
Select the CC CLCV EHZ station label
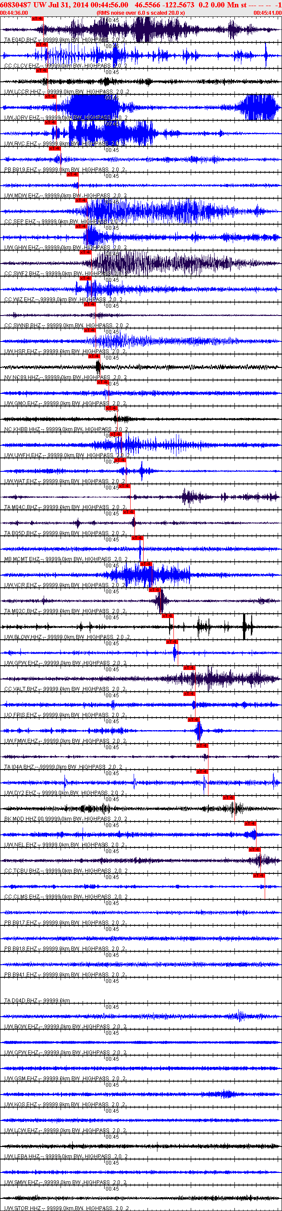pyautogui.click(x=65, y=66)
